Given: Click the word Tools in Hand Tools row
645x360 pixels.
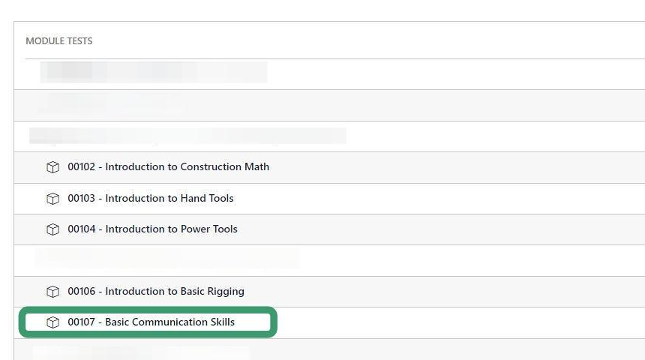Looking at the screenshot, I should click(x=218, y=199).
